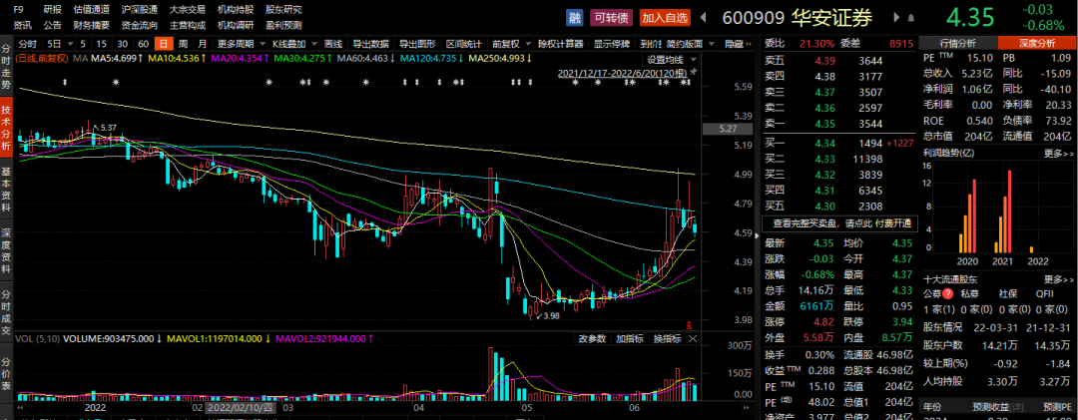1078x420 pixels.
Task: Click the 换指标 button in VOL panel
Action: pos(667,339)
